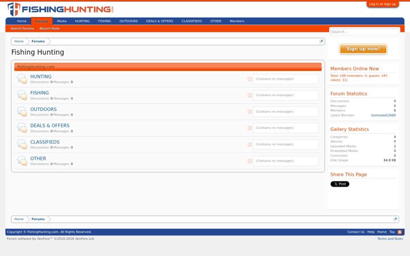Open RSS feed icon for OUTDOORS forum
Screen dimensions: 410x256
[250, 112]
